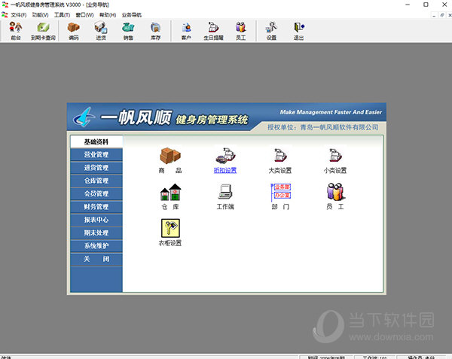The image size is (452, 359).
Task: Open the 进货 purchasing toolbar icon
Action: click(x=101, y=31)
